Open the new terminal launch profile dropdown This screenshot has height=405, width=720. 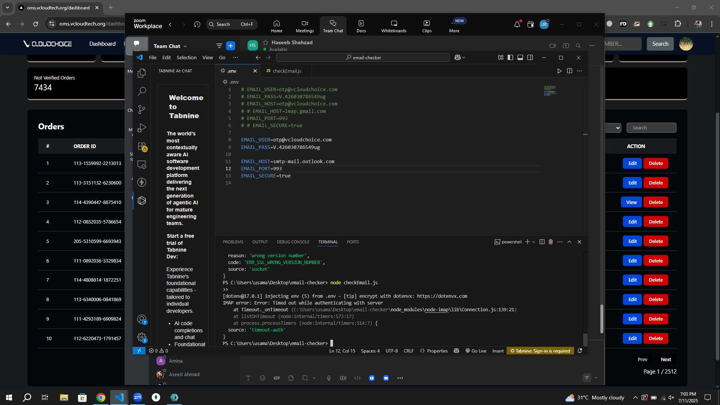click(534, 242)
